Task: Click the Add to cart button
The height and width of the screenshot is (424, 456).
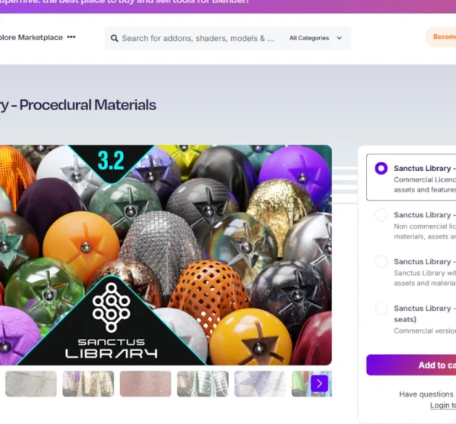Action: [411, 365]
